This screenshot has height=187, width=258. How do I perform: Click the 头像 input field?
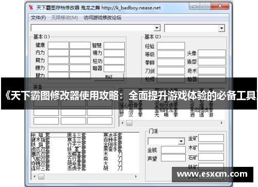(212, 53)
